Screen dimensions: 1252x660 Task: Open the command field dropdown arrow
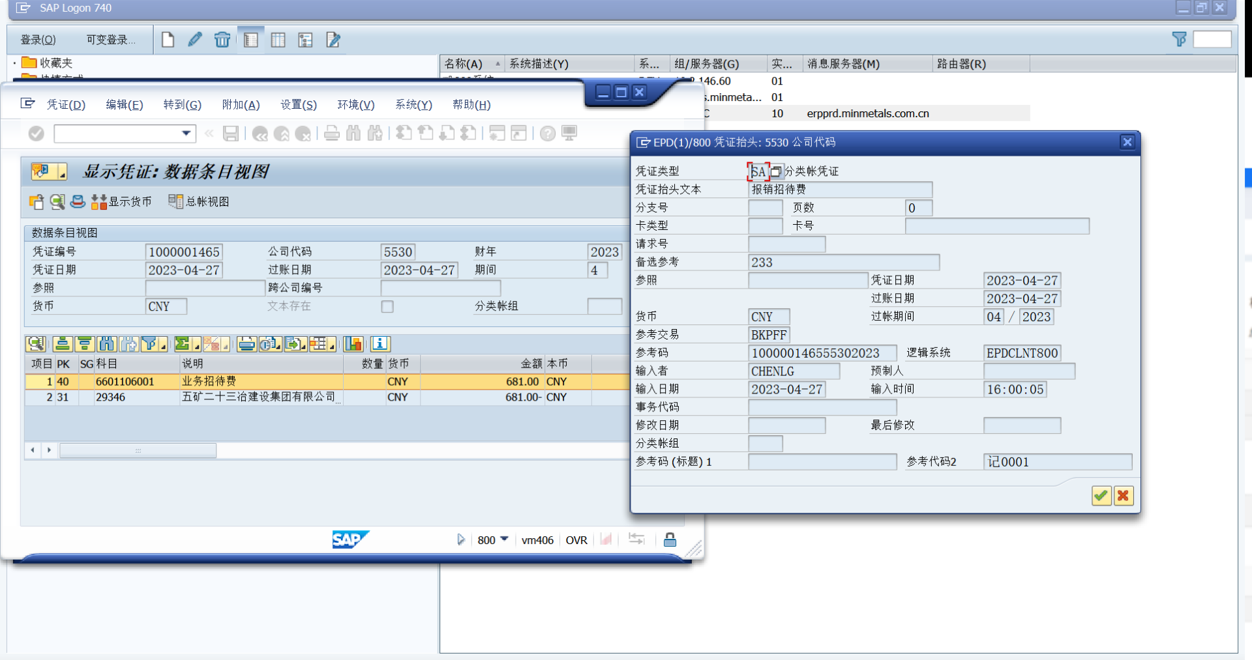pos(186,134)
